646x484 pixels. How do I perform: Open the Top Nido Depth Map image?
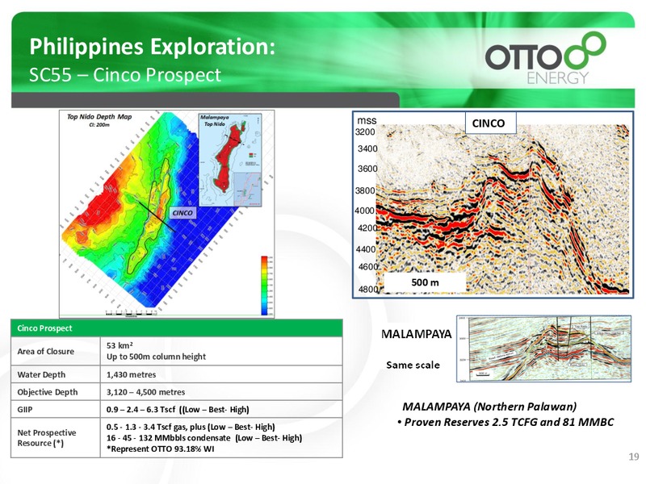point(167,214)
